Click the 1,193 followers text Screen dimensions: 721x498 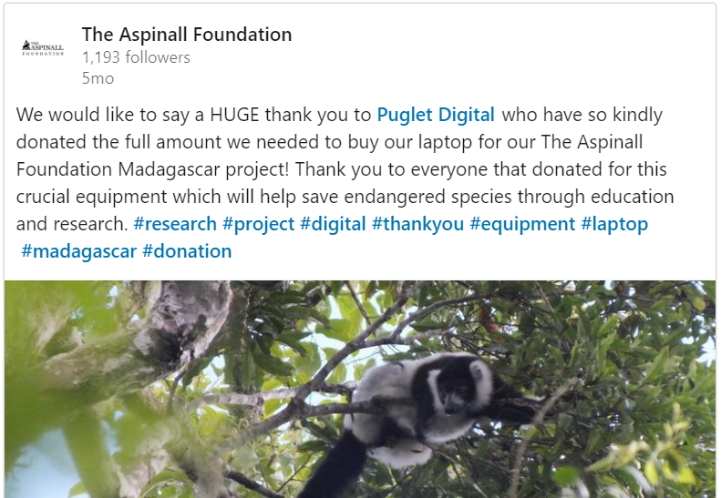coord(136,57)
